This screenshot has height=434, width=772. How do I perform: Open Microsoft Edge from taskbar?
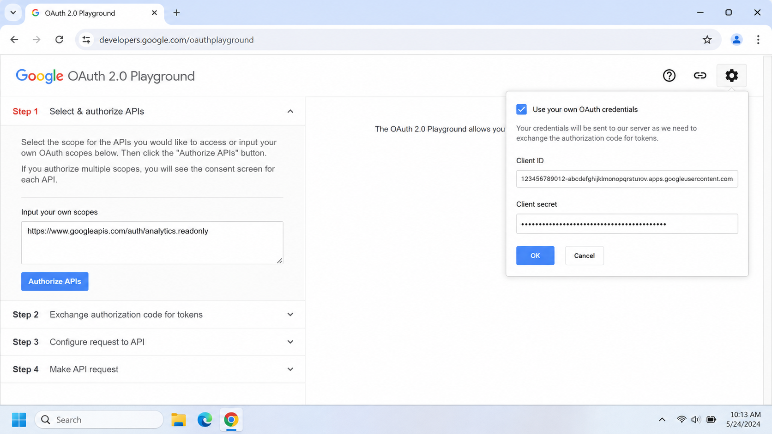(x=205, y=420)
